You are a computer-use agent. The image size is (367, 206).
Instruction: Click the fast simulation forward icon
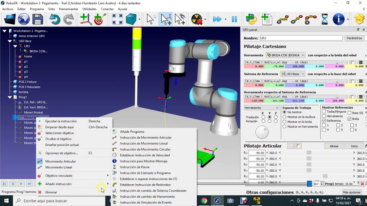217,19
